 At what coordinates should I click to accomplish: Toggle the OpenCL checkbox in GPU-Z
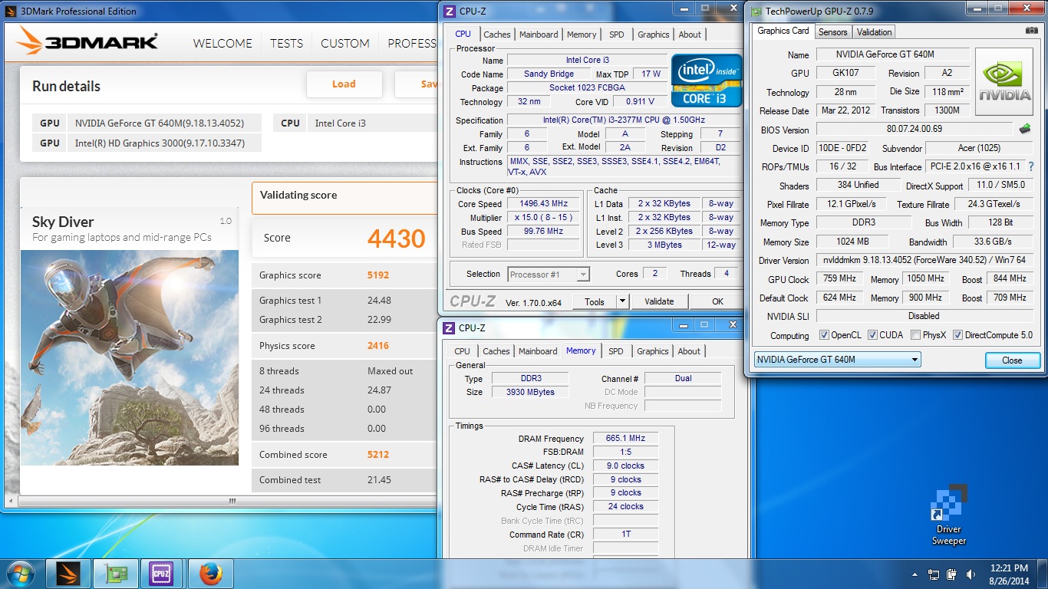pyautogui.click(x=824, y=335)
